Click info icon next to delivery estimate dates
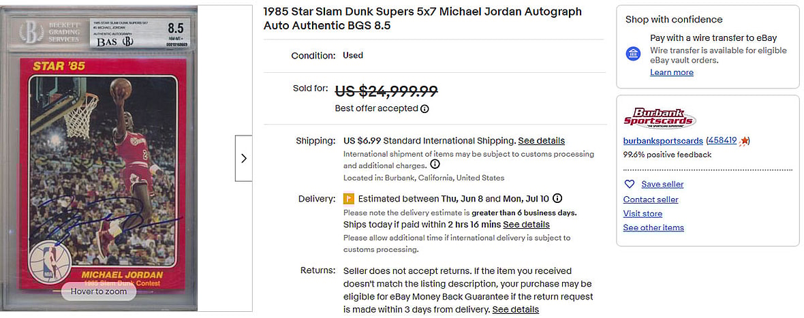This screenshot has width=804, height=318. pos(557,199)
